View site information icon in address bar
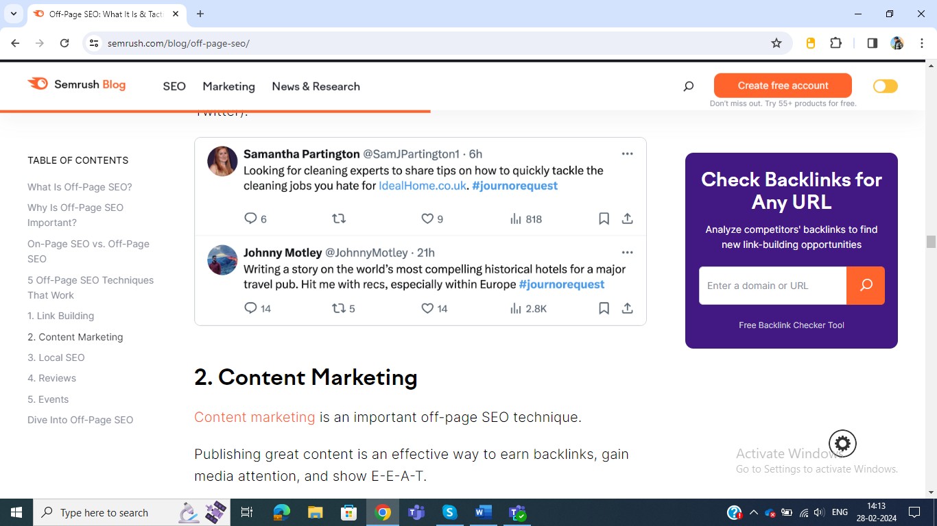Screen dimensions: 937x526 (95, 43)
